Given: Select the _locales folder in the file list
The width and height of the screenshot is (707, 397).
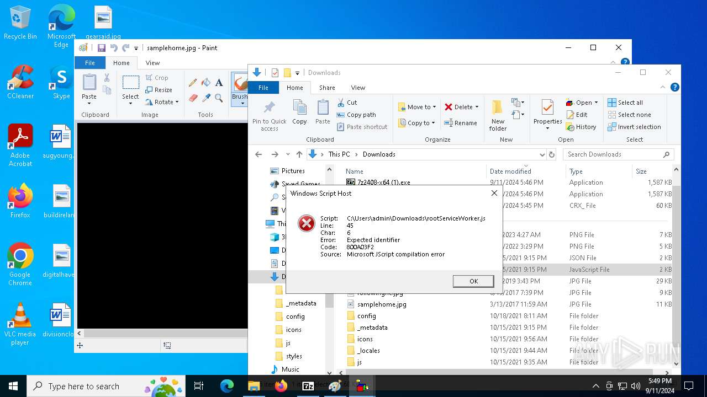Looking at the screenshot, I should coord(368,351).
